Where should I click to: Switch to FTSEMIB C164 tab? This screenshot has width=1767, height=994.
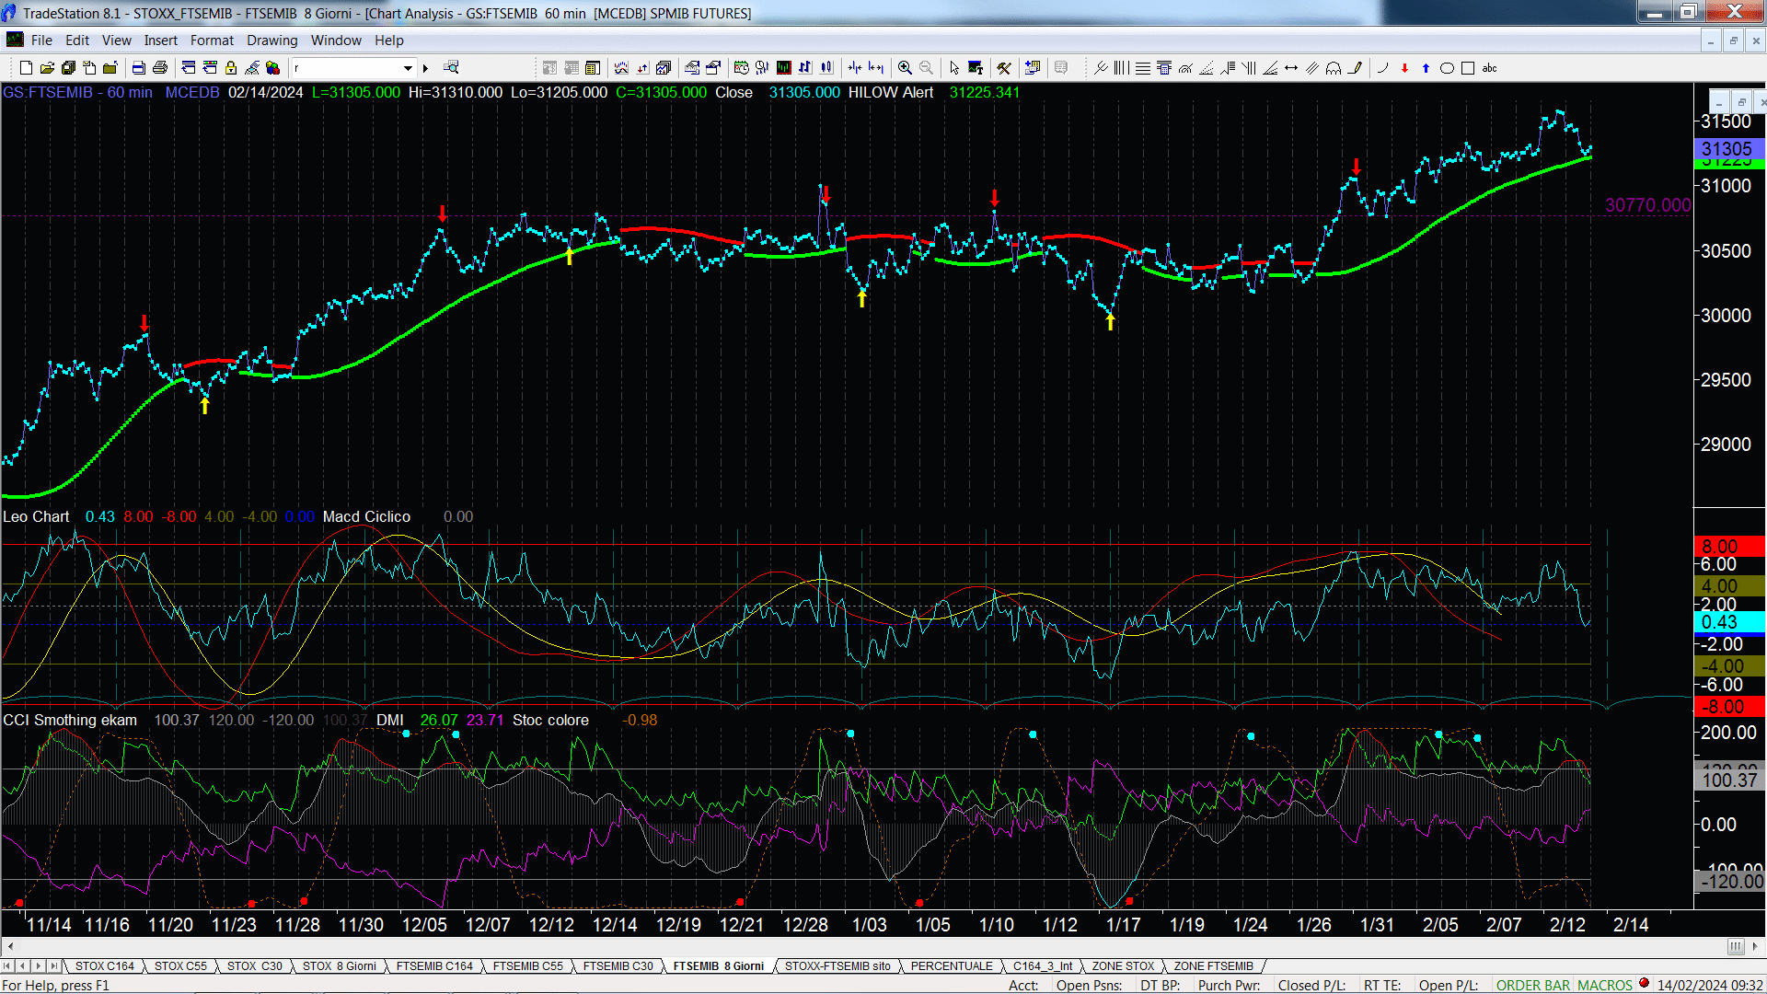click(x=434, y=966)
